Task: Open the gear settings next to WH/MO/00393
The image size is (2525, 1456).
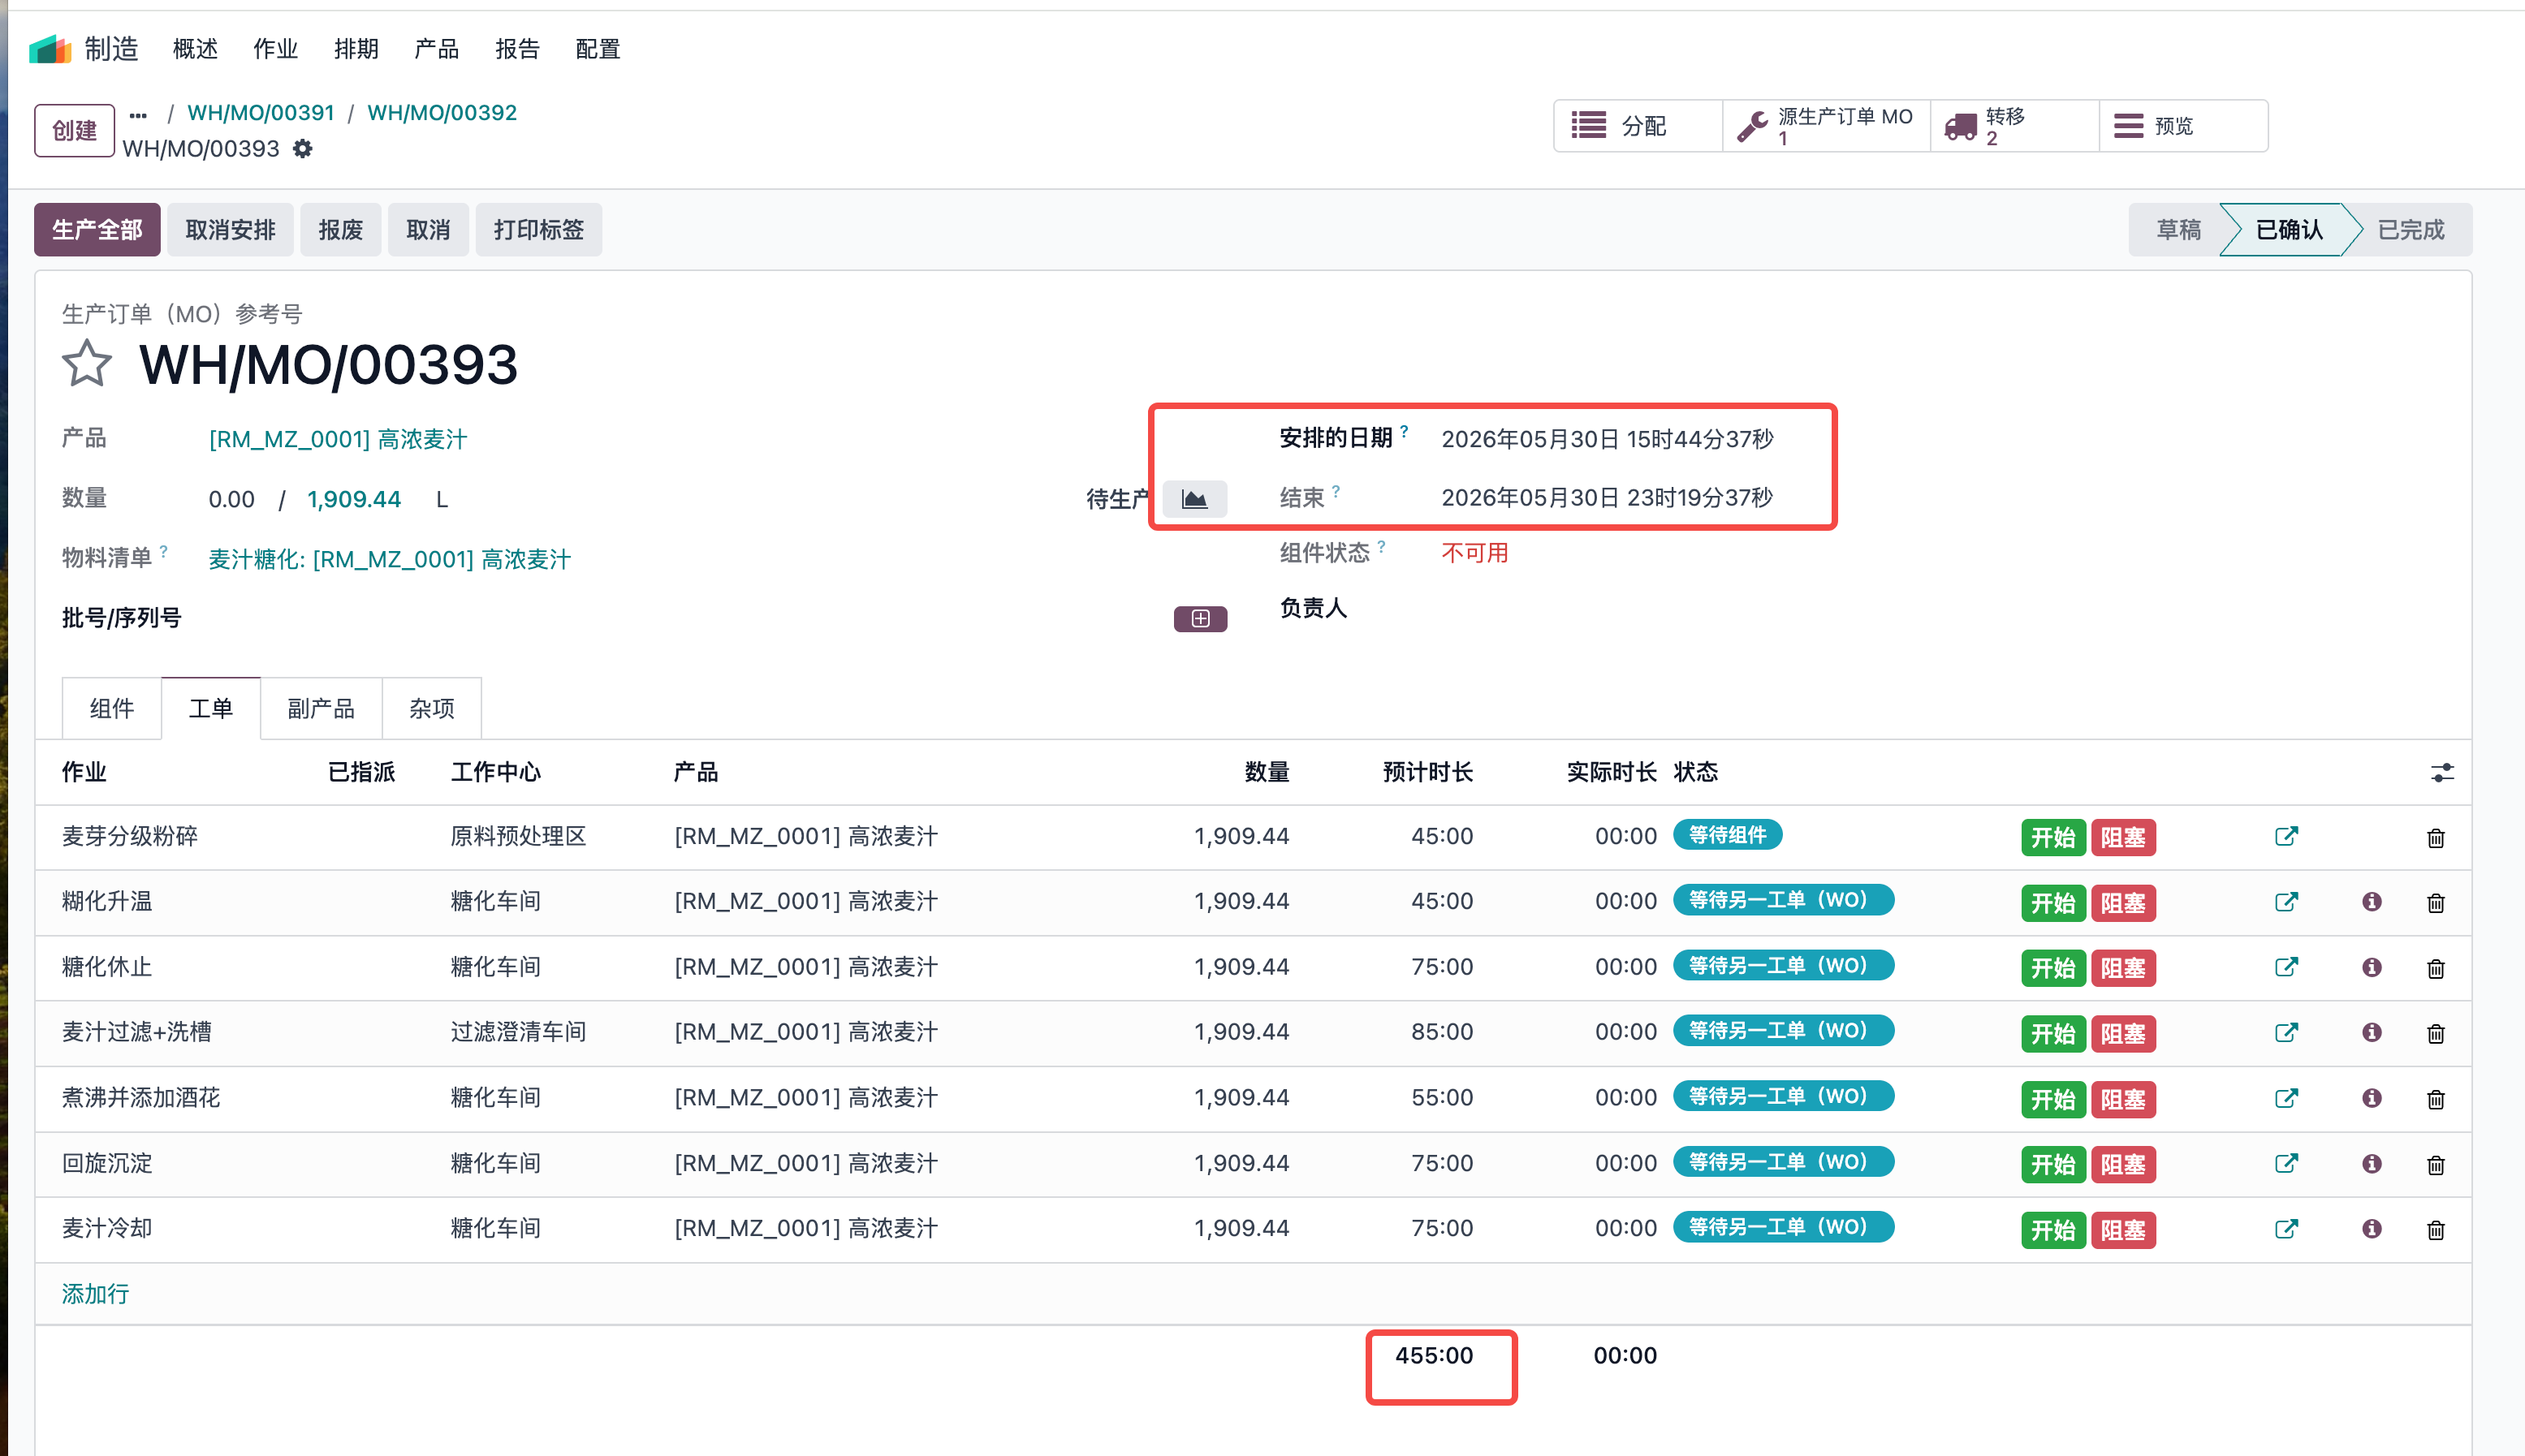Action: [x=303, y=149]
